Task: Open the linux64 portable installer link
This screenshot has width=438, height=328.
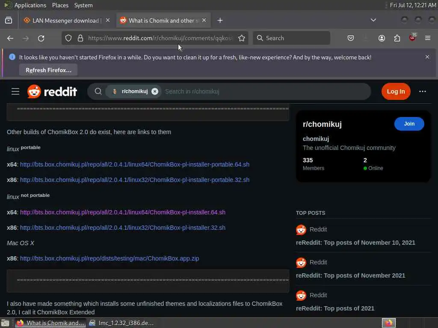Action: pos(135,164)
